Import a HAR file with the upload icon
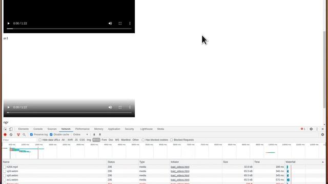 [x=94, y=134]
